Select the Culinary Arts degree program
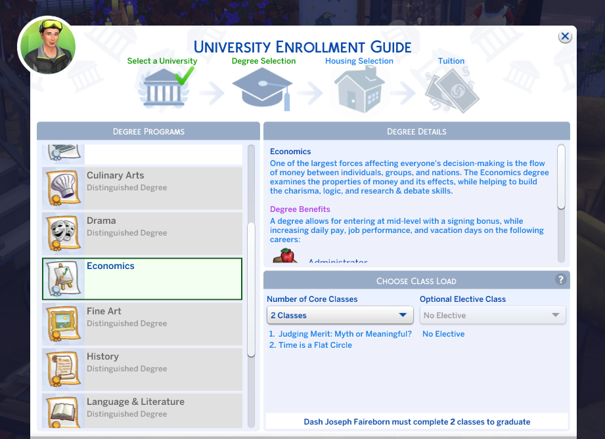Image resolution: width=605 pixels, height=439 pixels. click(142, 188)
